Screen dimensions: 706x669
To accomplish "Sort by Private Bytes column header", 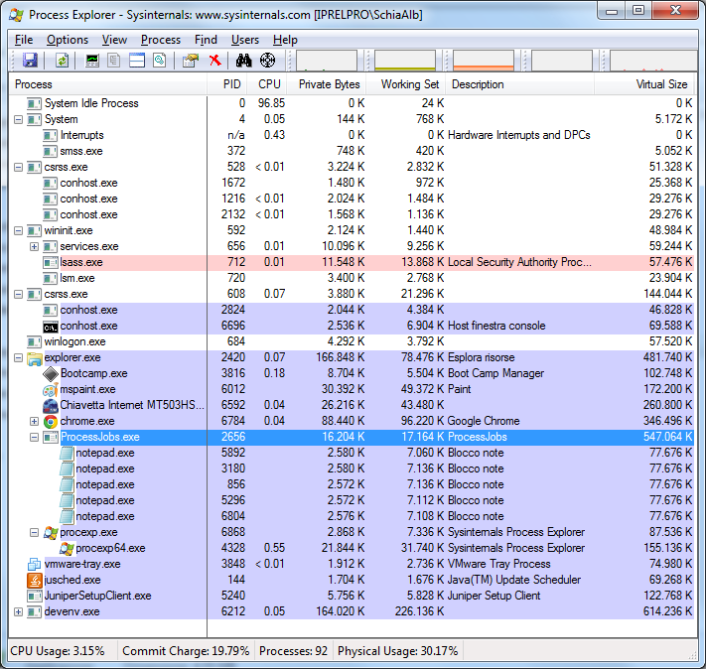I will [x=328, y=84].
